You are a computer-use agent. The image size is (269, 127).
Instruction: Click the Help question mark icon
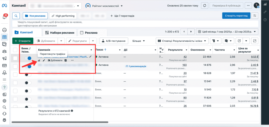coord(4,87)
